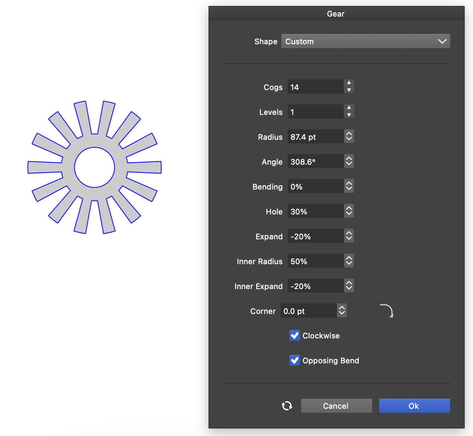473x436 pixels.
Task: Open the Shape dropdown set to Custom
Action: 365,41
